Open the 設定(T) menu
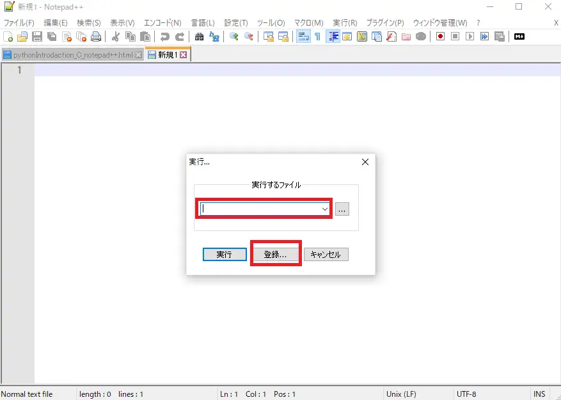 click(x=236, y=23)
